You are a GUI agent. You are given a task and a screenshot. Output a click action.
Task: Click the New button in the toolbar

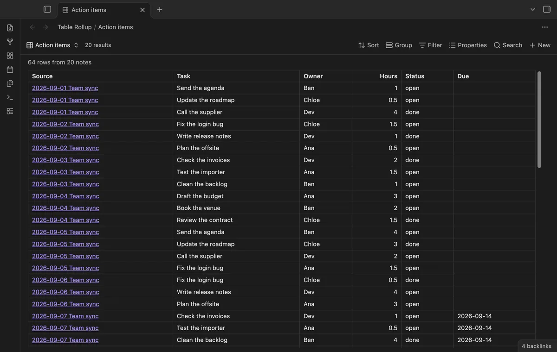click(x=540, y=45)
